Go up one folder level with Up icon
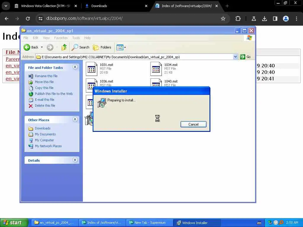The height and width of the screenshot is (227, 303). point(64,47)
